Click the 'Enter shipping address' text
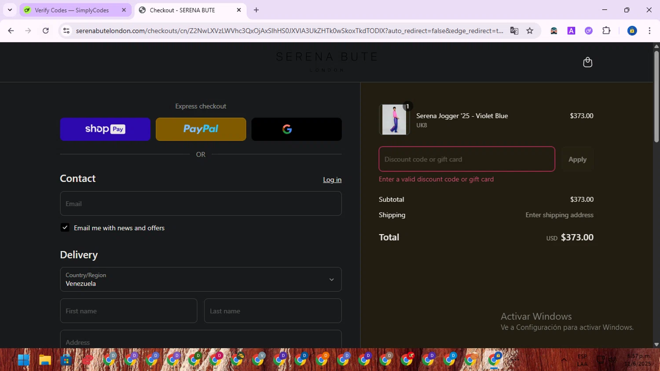This screenshot has width=660, height=371. tap(559, 215)
